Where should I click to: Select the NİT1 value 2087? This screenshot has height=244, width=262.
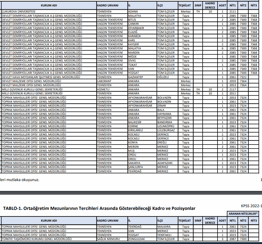tap(232, 239)
